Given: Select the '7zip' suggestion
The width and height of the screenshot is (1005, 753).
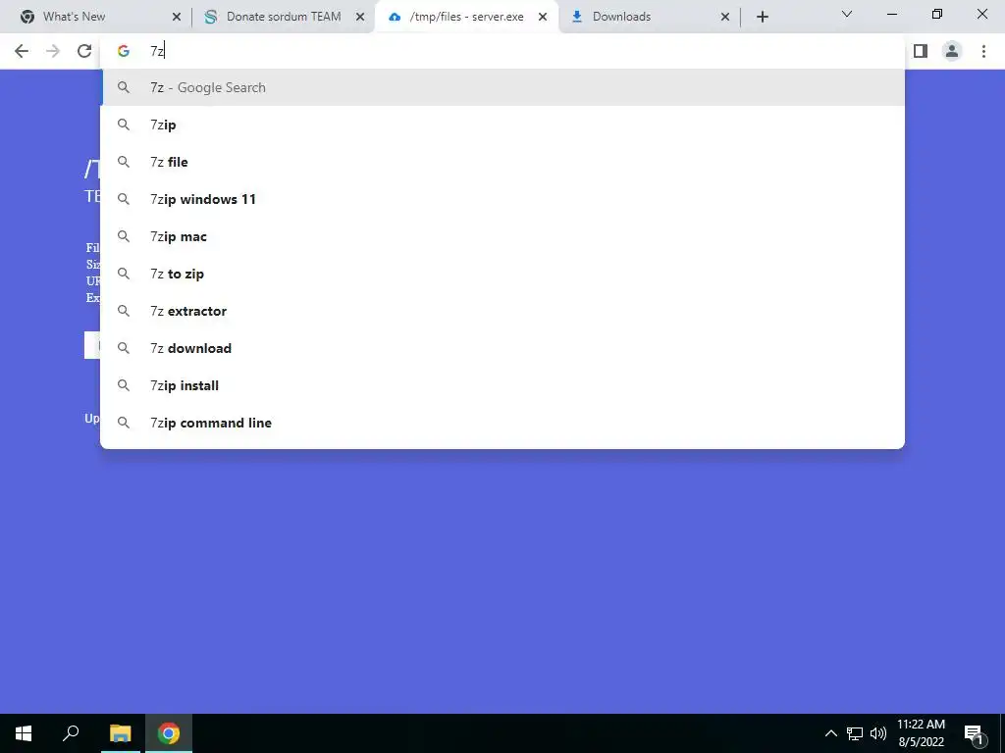Looking at the screenshot, I should (502, 125).
